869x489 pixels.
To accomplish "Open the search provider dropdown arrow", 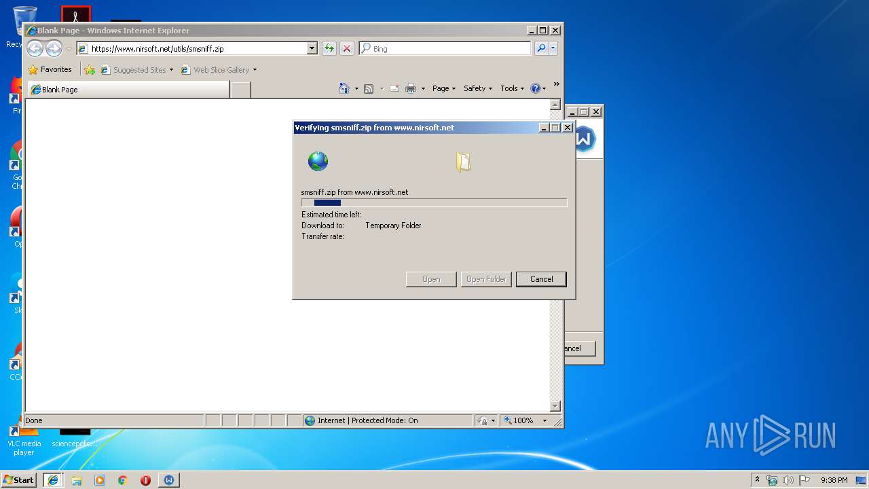I will pyautogui.click(x=553, y=48).
